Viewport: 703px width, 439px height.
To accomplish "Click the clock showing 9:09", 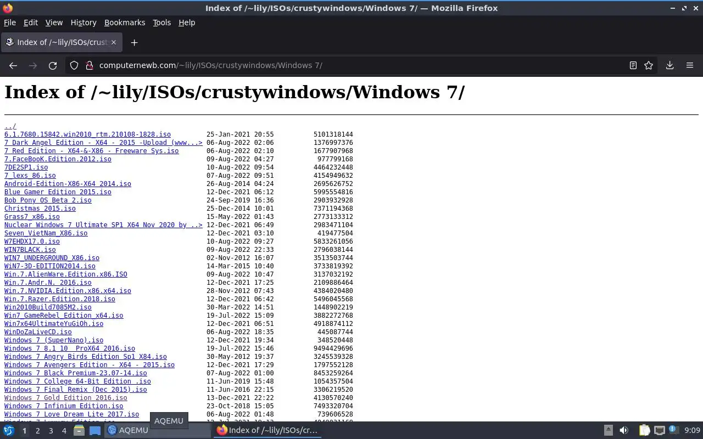I will click(692, 430).
